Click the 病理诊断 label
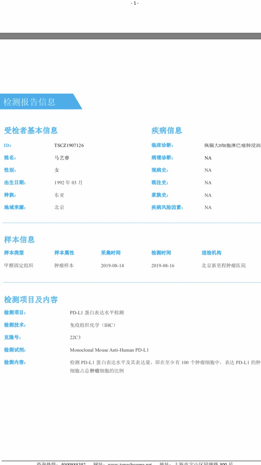Screen dimensions: 261x465 point(163,158)
